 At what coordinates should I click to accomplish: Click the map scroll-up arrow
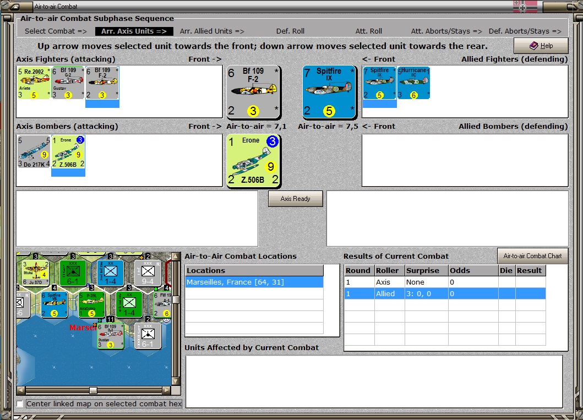point(176,257)
